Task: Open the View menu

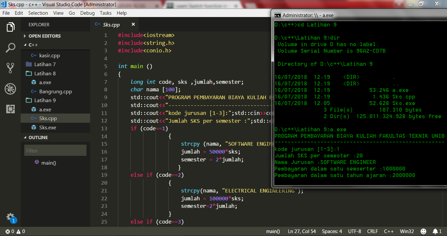Action: point(58,13)
